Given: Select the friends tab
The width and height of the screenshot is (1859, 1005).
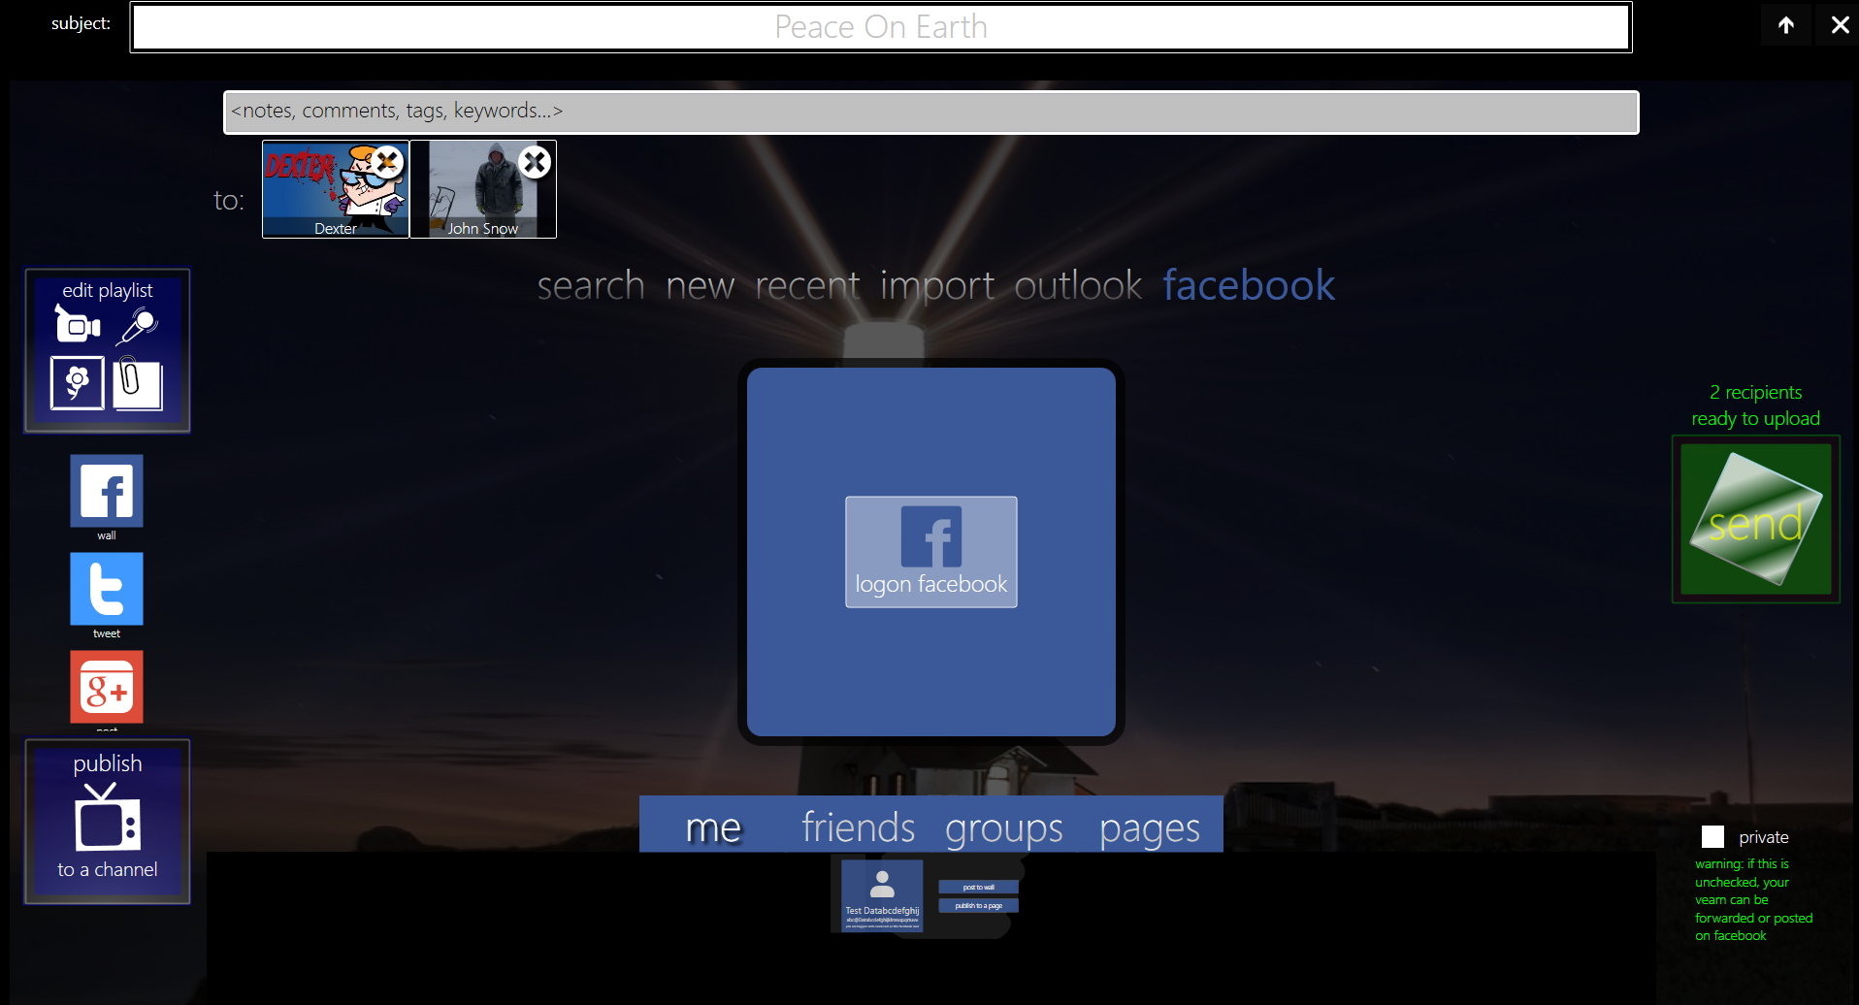Looking at the screenshot, I should click(858, 827).
